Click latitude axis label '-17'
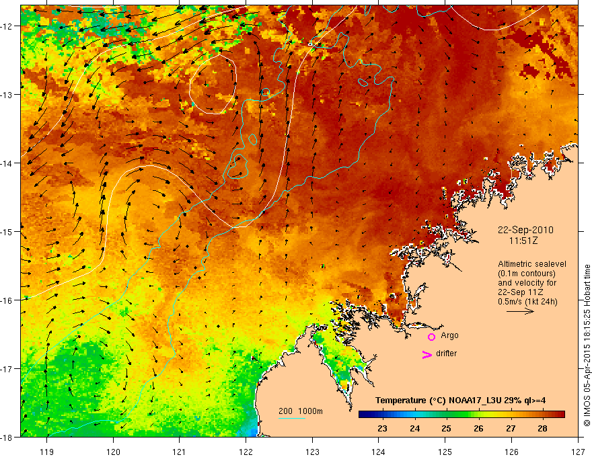Viewport: 592px width, 457px height. point(7,369)
